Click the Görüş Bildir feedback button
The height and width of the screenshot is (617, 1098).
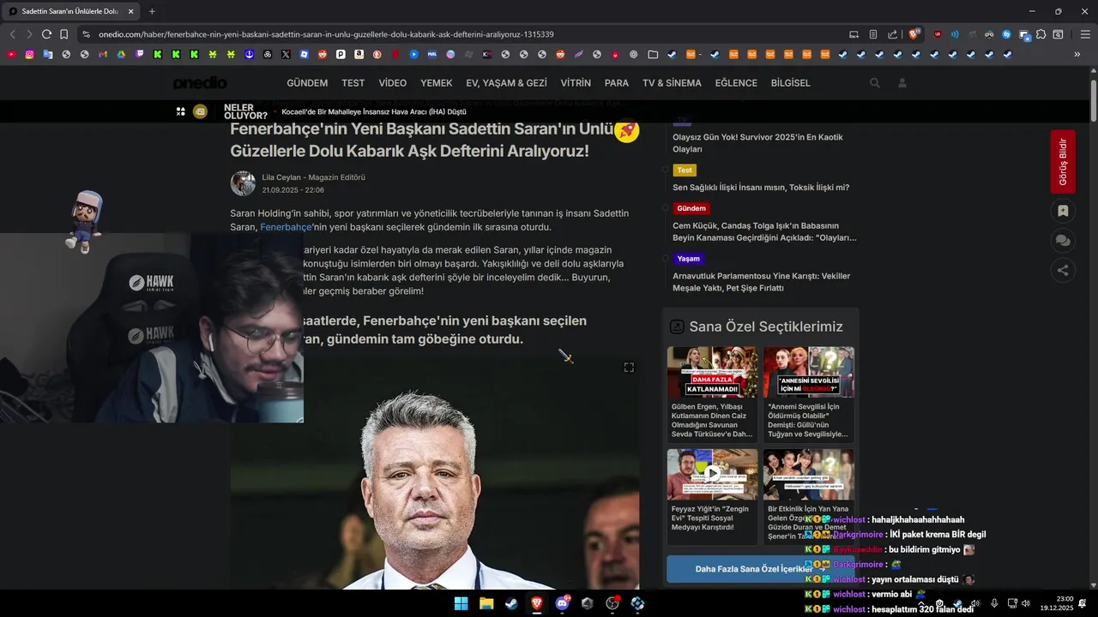coord(1063,161)
